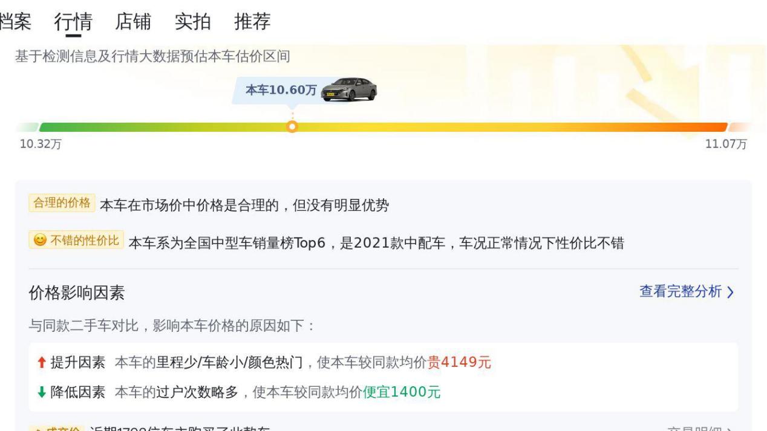Open the 推荐 tab
Screen dimensions: 767x431
pos(252,22)
